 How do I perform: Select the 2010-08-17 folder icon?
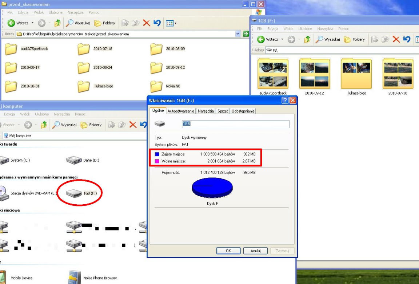pos(11,68)
